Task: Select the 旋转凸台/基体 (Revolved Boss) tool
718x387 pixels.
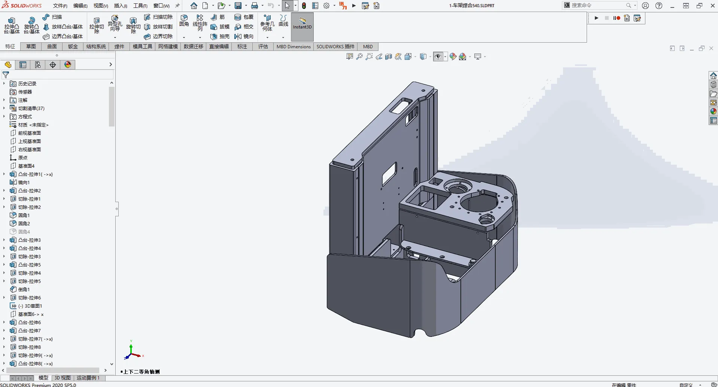Action: (31, 25)
